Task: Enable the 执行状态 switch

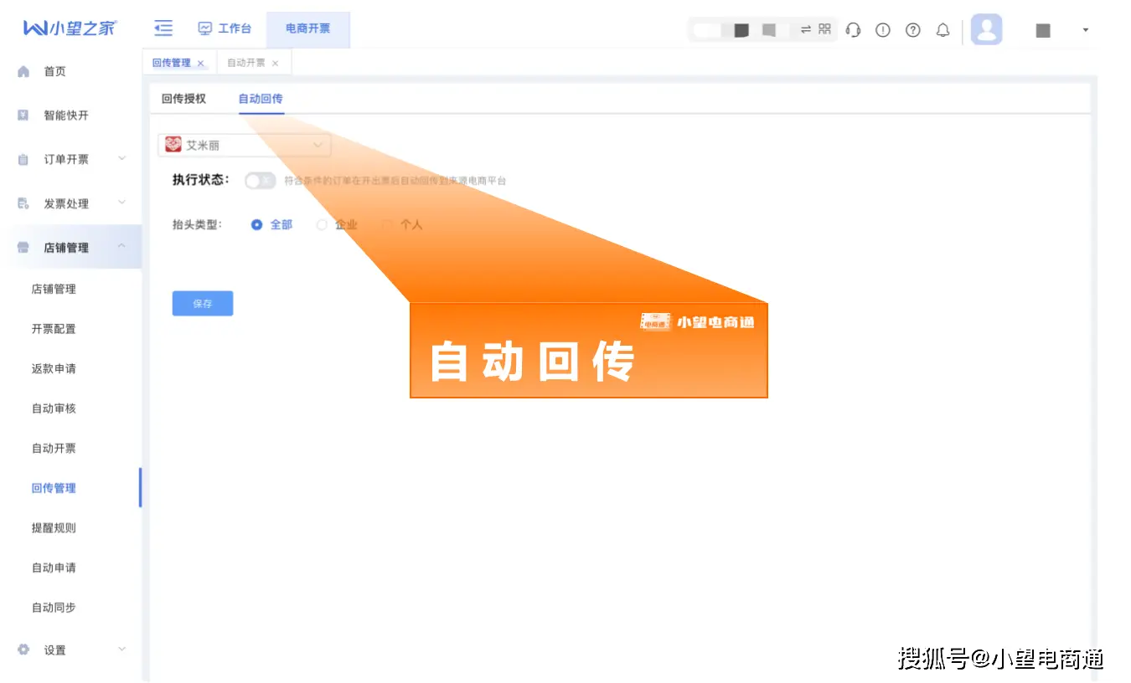Action: click(x=260, y=180)
